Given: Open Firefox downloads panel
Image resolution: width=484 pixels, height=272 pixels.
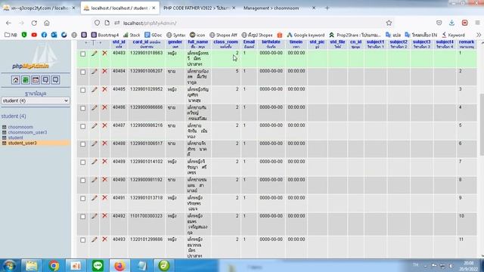Looking at the screenshot, I should click(451, 23).
